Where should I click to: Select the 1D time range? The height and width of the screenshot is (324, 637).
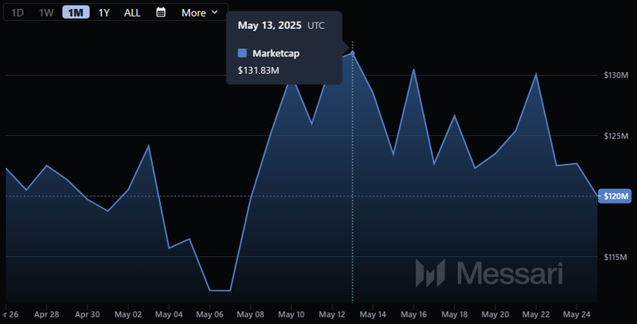pyautogui.click(x=17, y=12)
